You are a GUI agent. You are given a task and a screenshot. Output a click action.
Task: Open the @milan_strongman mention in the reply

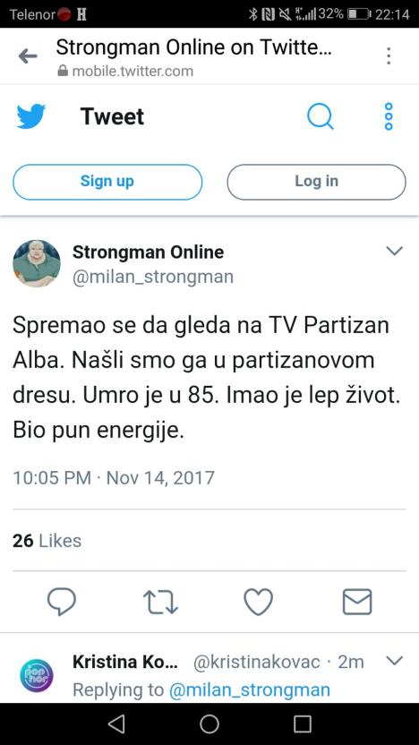(x=250, y=689)
